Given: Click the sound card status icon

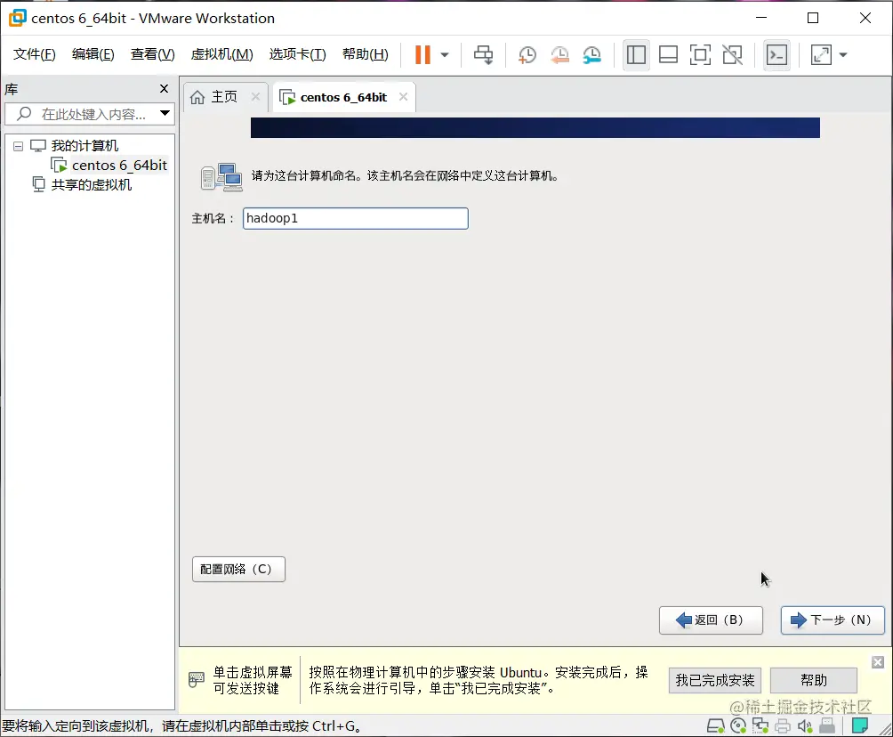Looking at the screenshot, I should tap(805, 725).
